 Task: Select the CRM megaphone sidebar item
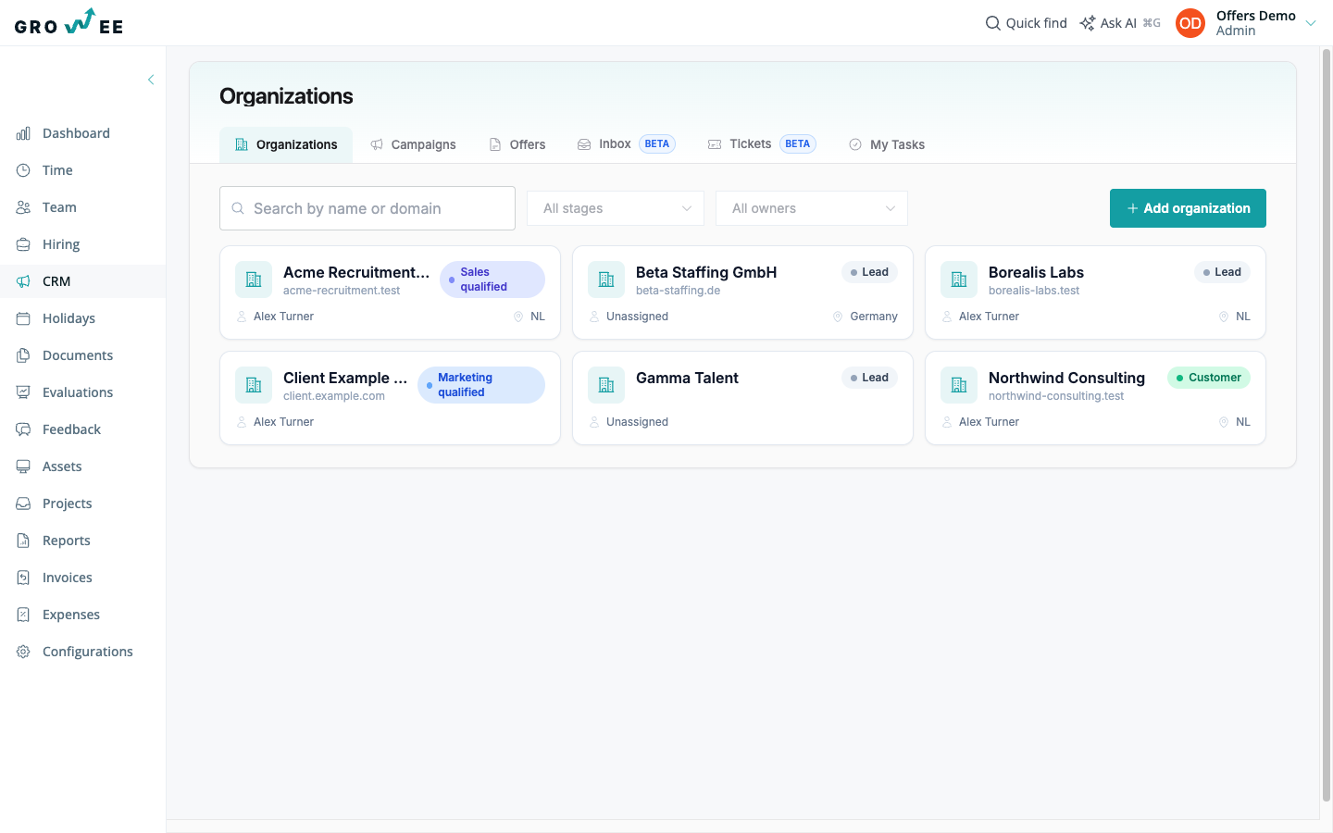[x=83, y=281]
